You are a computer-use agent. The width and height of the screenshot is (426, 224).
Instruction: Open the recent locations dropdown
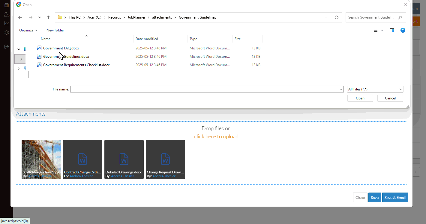tap(40, 17)
